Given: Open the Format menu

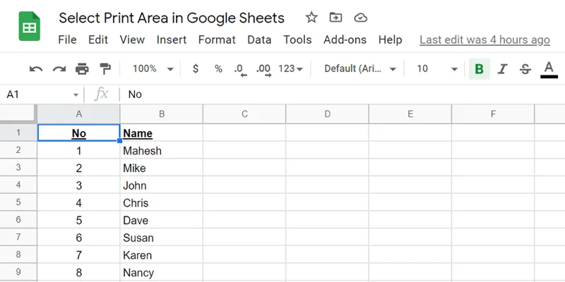Looking at the screenshot, I should 217,39.
